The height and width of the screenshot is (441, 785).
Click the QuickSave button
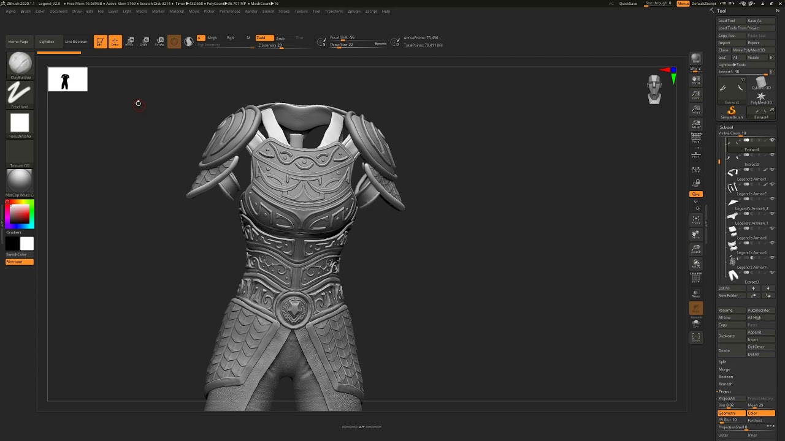pyautogui.click(x=628, y=4)
